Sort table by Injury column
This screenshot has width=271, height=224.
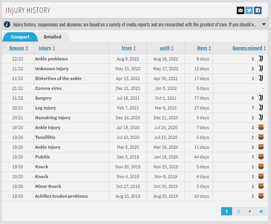pos(47,48)
